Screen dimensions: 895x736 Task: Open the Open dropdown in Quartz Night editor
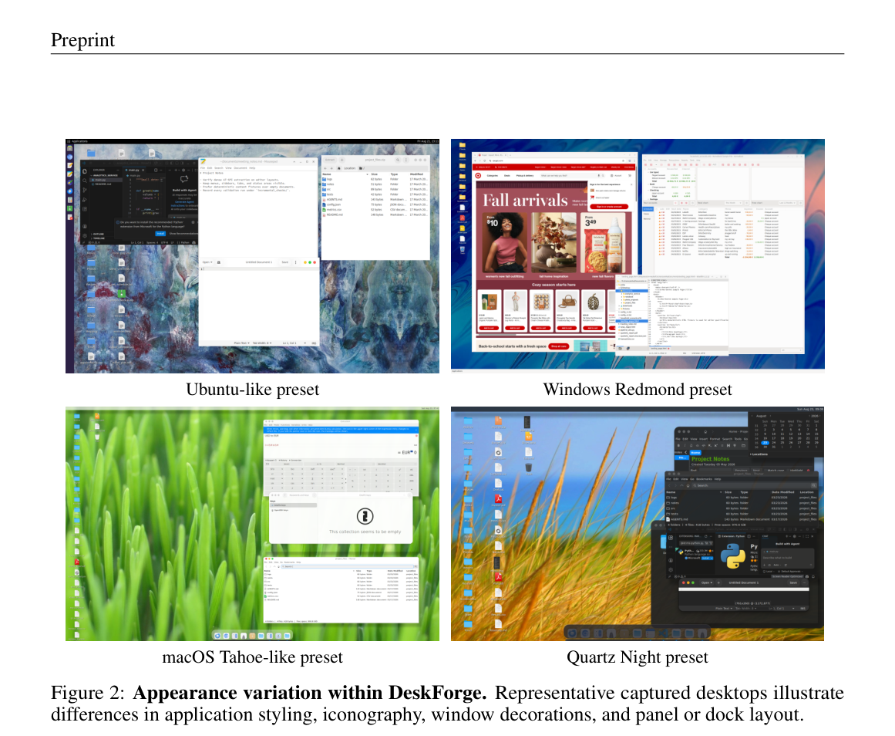pos(707,582)
